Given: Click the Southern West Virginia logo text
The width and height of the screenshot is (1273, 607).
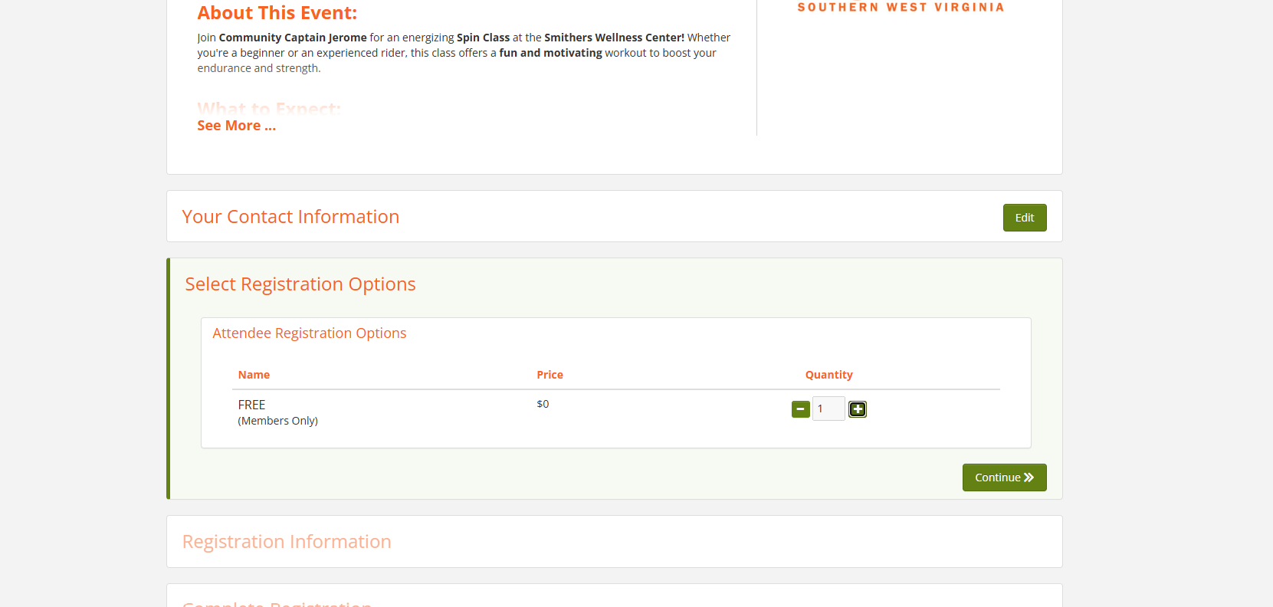Looking at the screenshot, I should pyautogui.click(x=901, y=8).
